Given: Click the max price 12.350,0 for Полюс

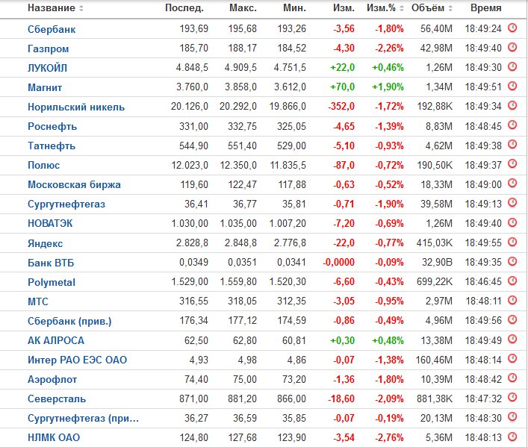Looking at the screenshot, I should coord(238,165).
